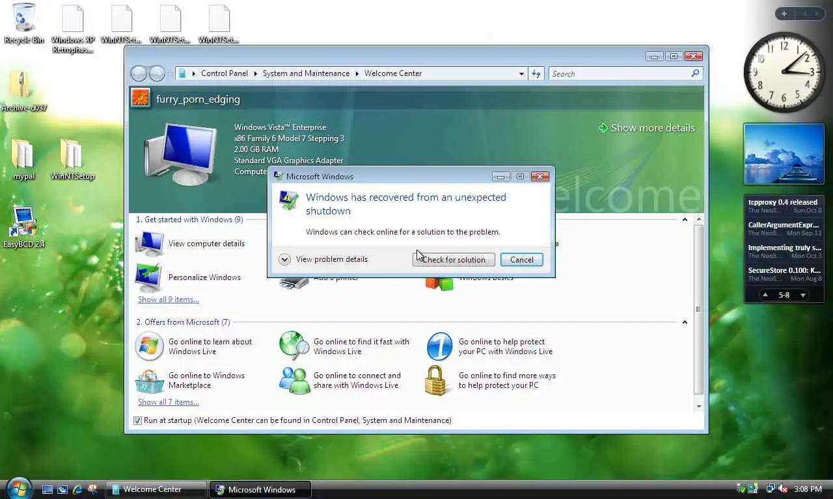Screen dimensions: 833x499
Task: Click the Forward navigation arrow
Action: click(157, 73)
